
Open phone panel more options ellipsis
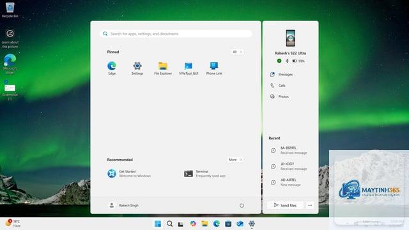point(310,205)
